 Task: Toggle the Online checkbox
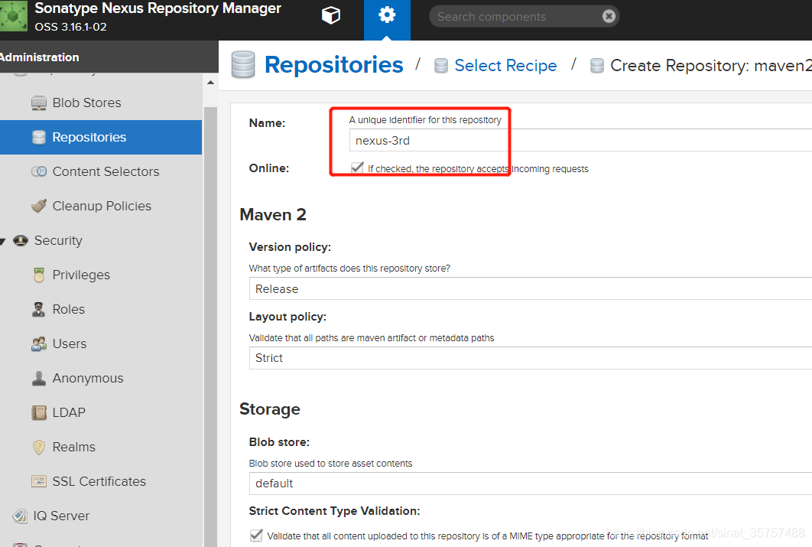pyautogui.click(x=357, y=168)
